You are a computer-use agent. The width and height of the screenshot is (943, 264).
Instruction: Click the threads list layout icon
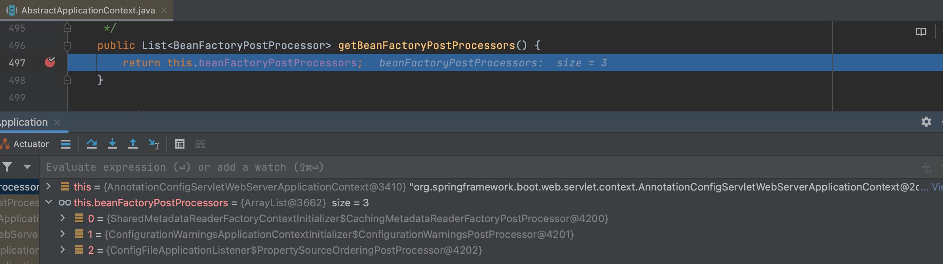click(x=66, y=144)
